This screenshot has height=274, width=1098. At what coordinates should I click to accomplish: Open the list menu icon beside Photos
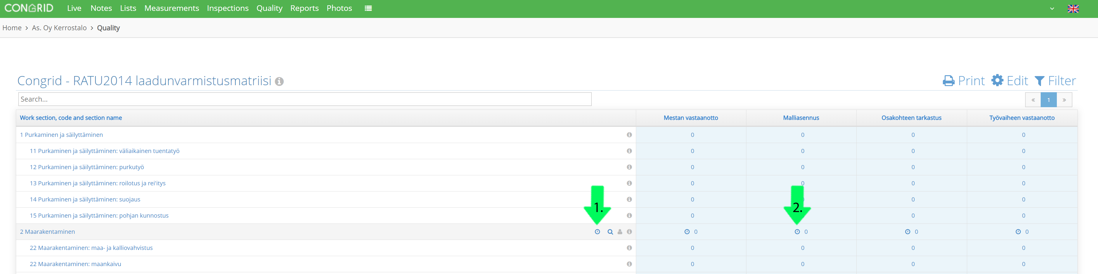click(x=368, y=8)
